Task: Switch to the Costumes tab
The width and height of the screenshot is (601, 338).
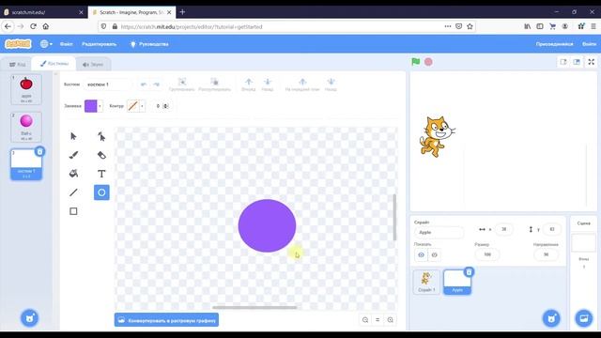Action: coord(54,64)
